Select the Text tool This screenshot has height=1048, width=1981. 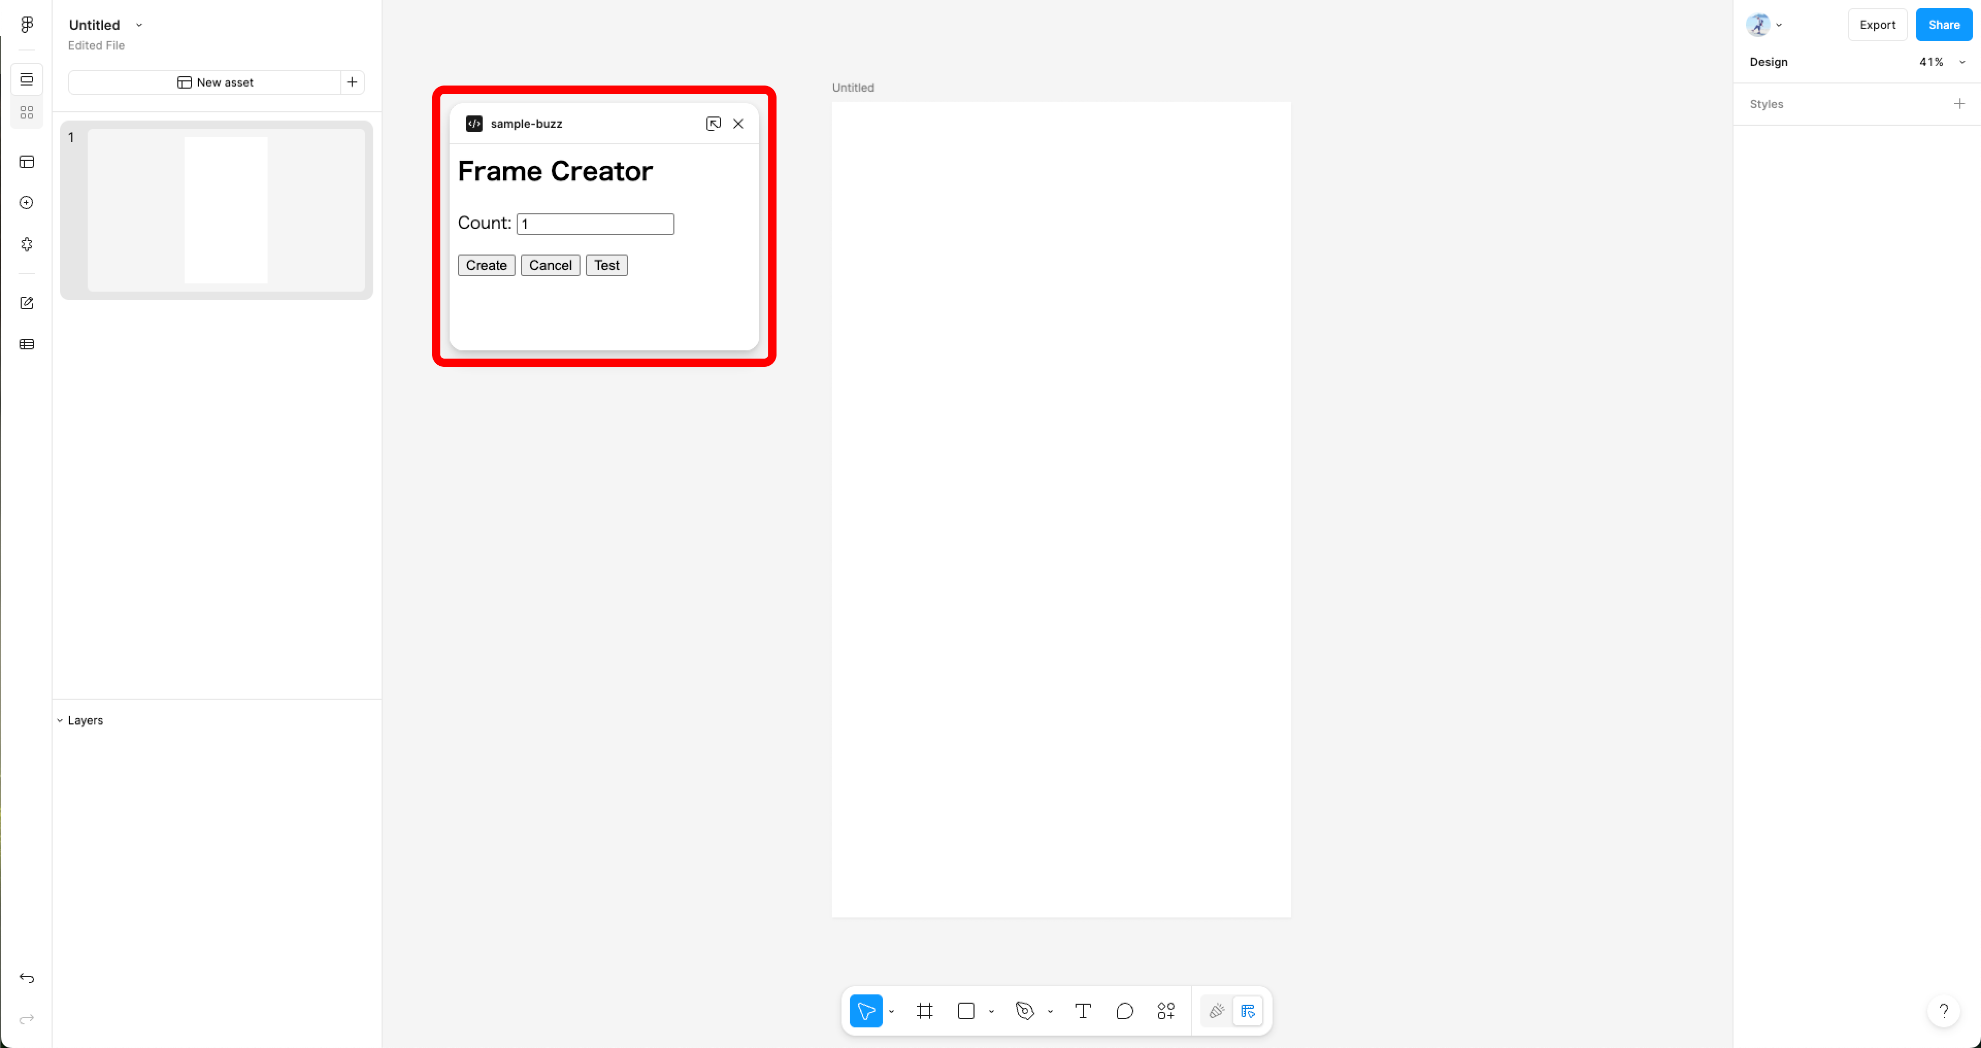click(x=1083, y=1011)
